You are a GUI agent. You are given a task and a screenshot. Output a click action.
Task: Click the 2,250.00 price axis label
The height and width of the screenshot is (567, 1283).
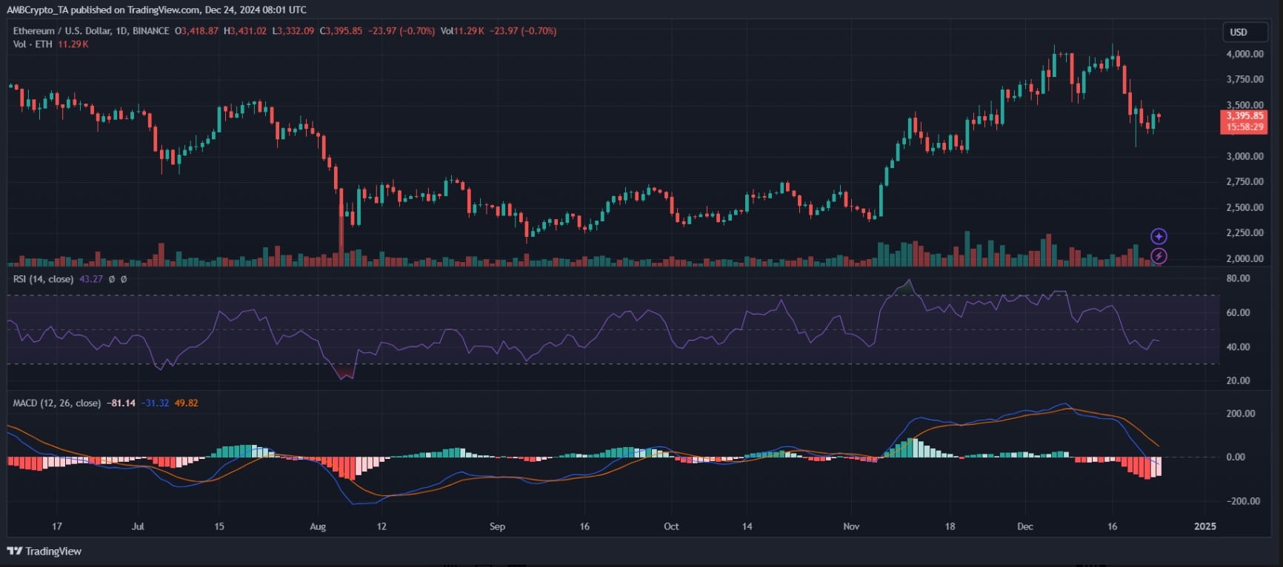click(1244, 232)
